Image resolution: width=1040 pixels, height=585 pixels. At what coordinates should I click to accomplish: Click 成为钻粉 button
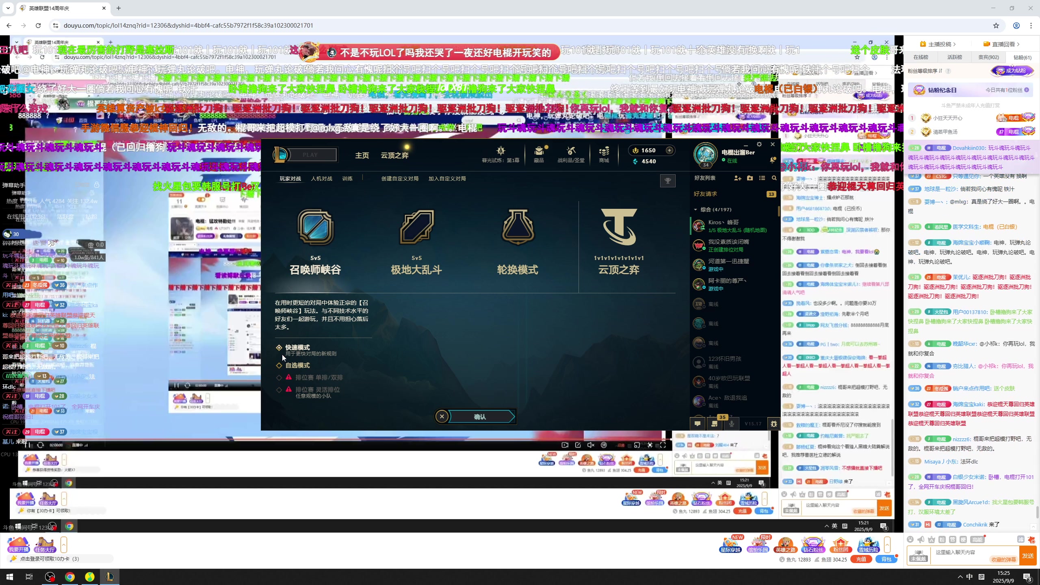[x=1012, y=71]
